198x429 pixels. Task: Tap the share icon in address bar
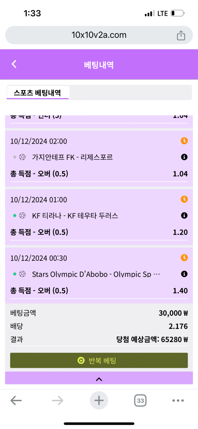(181, 35)
